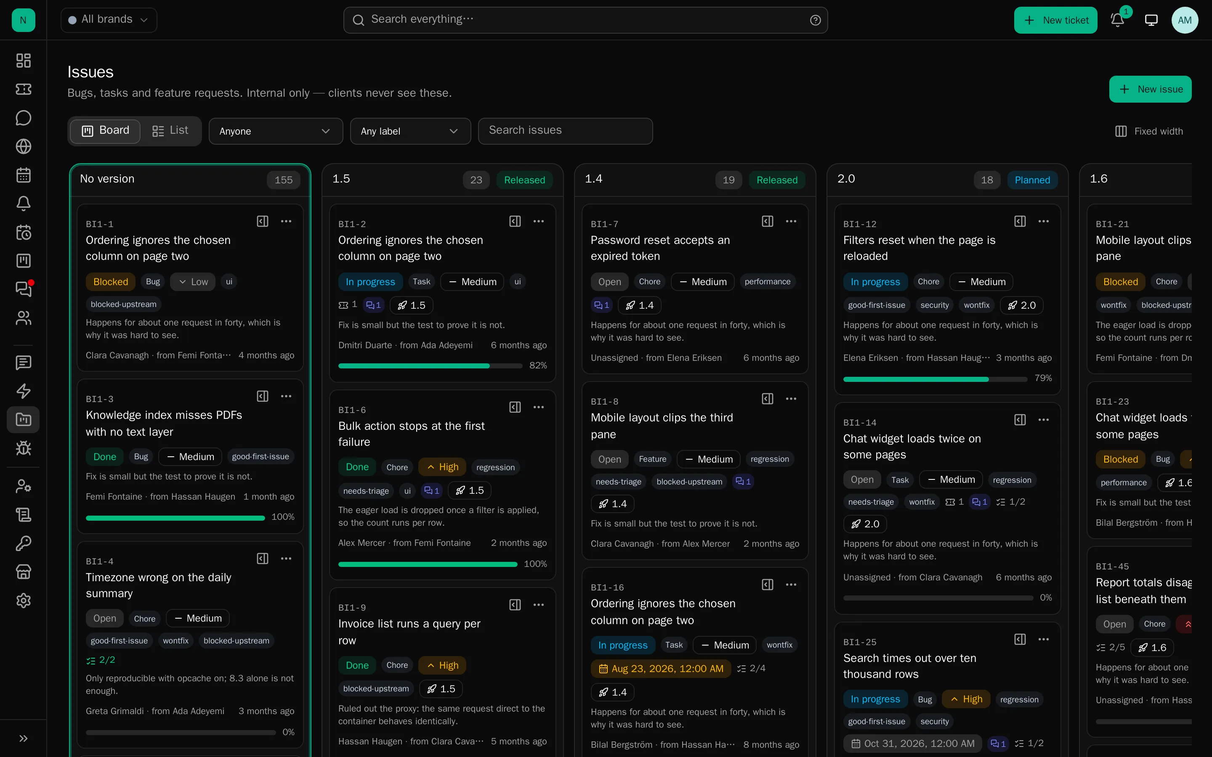This screenshot has width=1212, height=757.
Task: Click the New issue button
Action: tap(1150, 89)
